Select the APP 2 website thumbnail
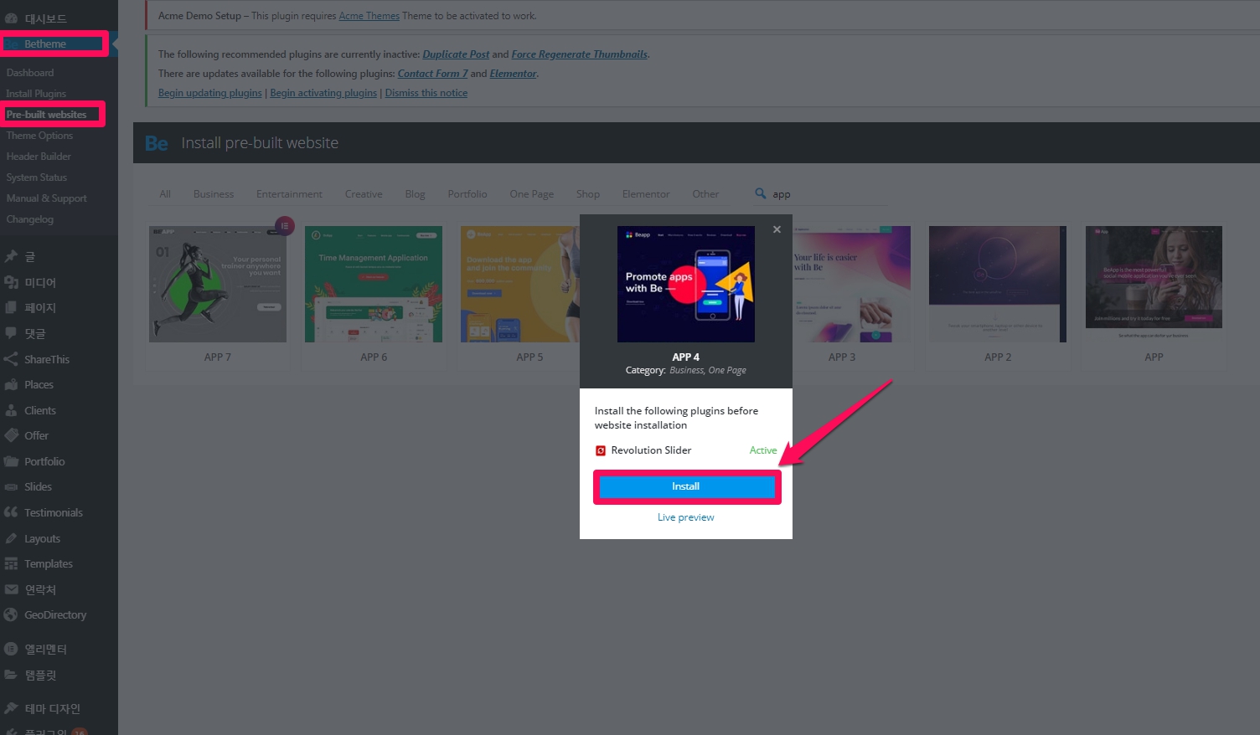 click(x=998, y=284)
